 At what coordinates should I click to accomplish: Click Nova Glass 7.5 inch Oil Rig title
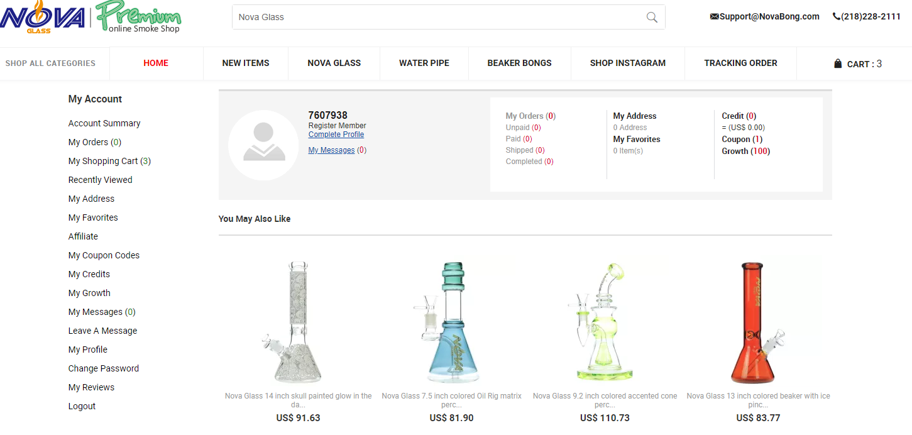point(451,400)
